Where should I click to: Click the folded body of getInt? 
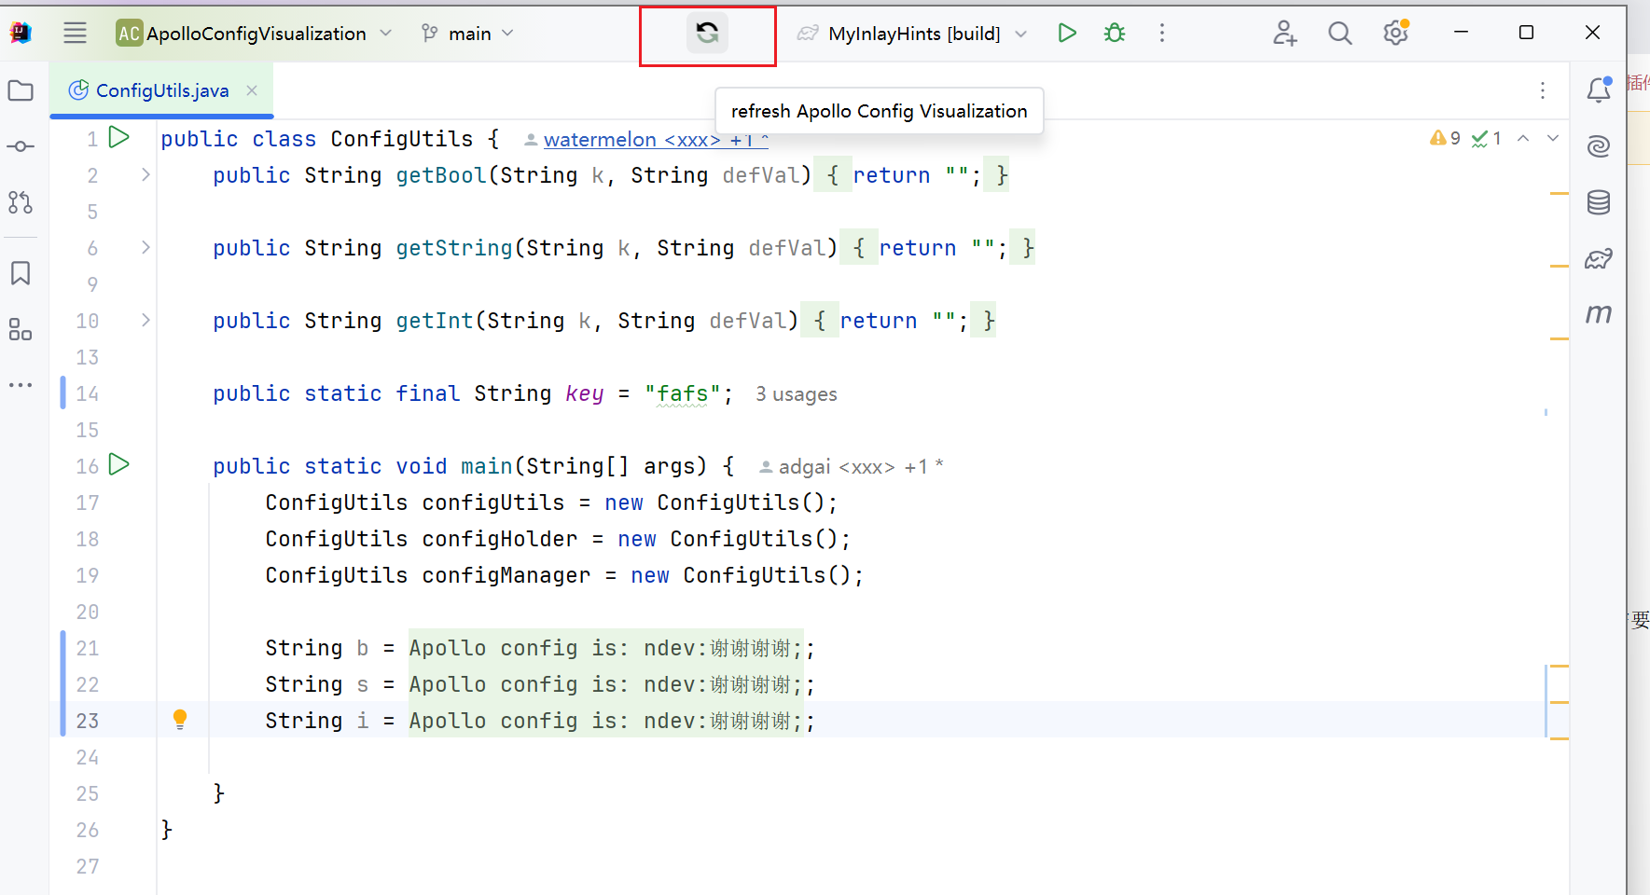pos(898,321)
